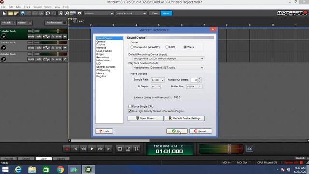Toggle automation on 3 Audio Track
The height and width of the screenshot is (174, 309).
(x=46, y=59)
